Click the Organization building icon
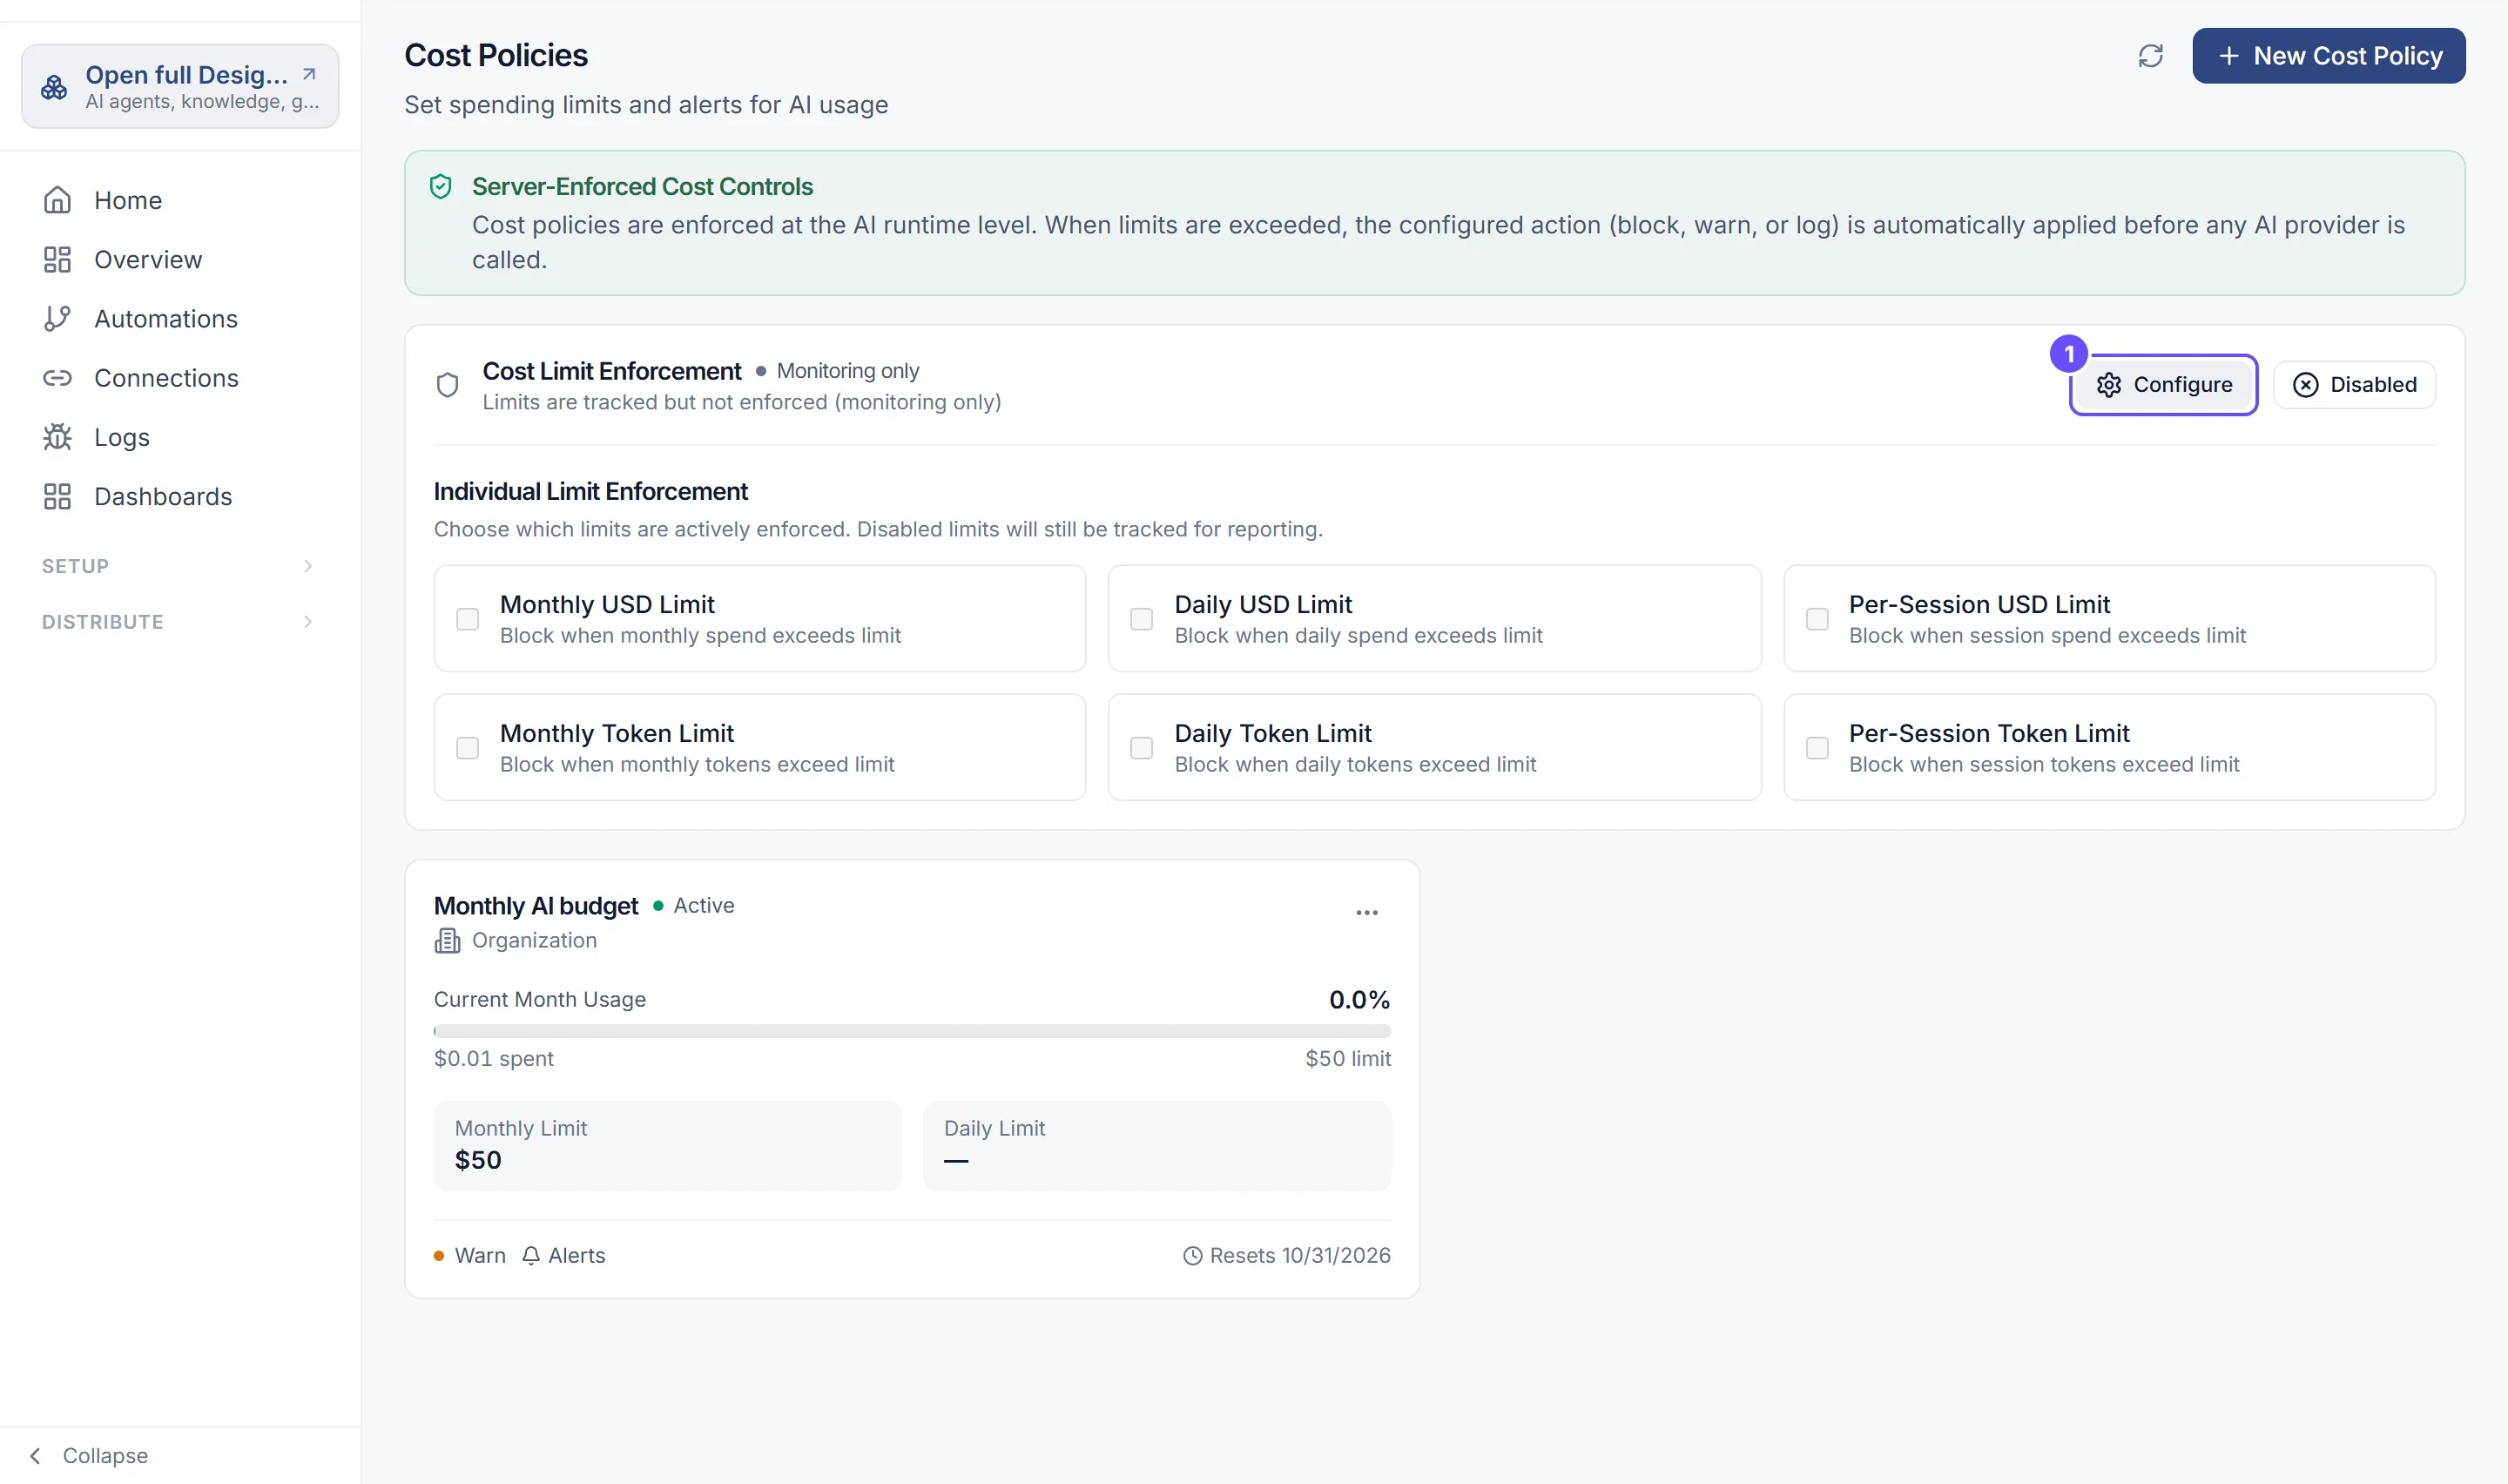 tap(447, 940)
